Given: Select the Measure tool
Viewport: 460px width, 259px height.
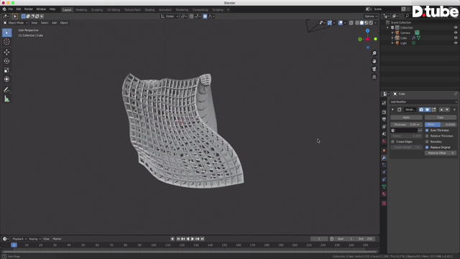Looking at the screenshot, I should click(x=6, y=99).
